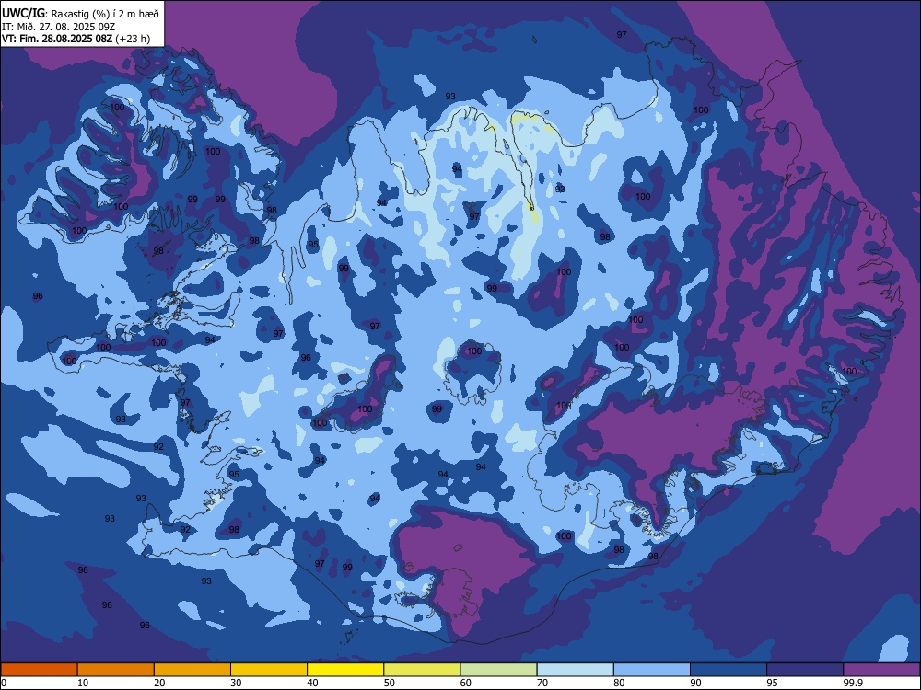This screenshot has height=690, width=921.
Task: Click the 'VT: Fim. 28.08.2025 08Z (+23 h)' line
Action: pos(76,39)
